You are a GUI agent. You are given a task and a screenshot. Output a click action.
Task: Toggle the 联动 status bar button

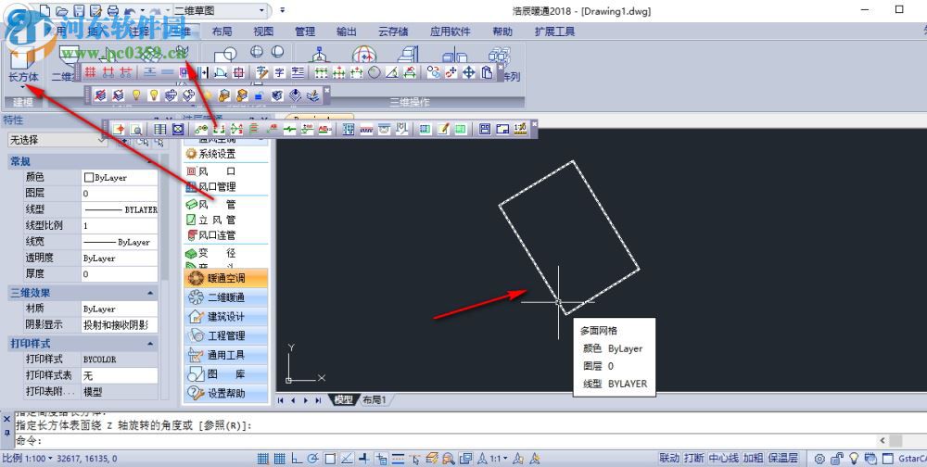[x=670, y=458]
